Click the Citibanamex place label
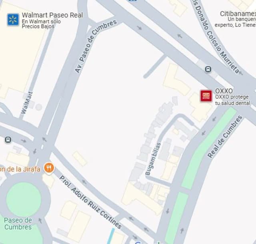 point(238,14)
